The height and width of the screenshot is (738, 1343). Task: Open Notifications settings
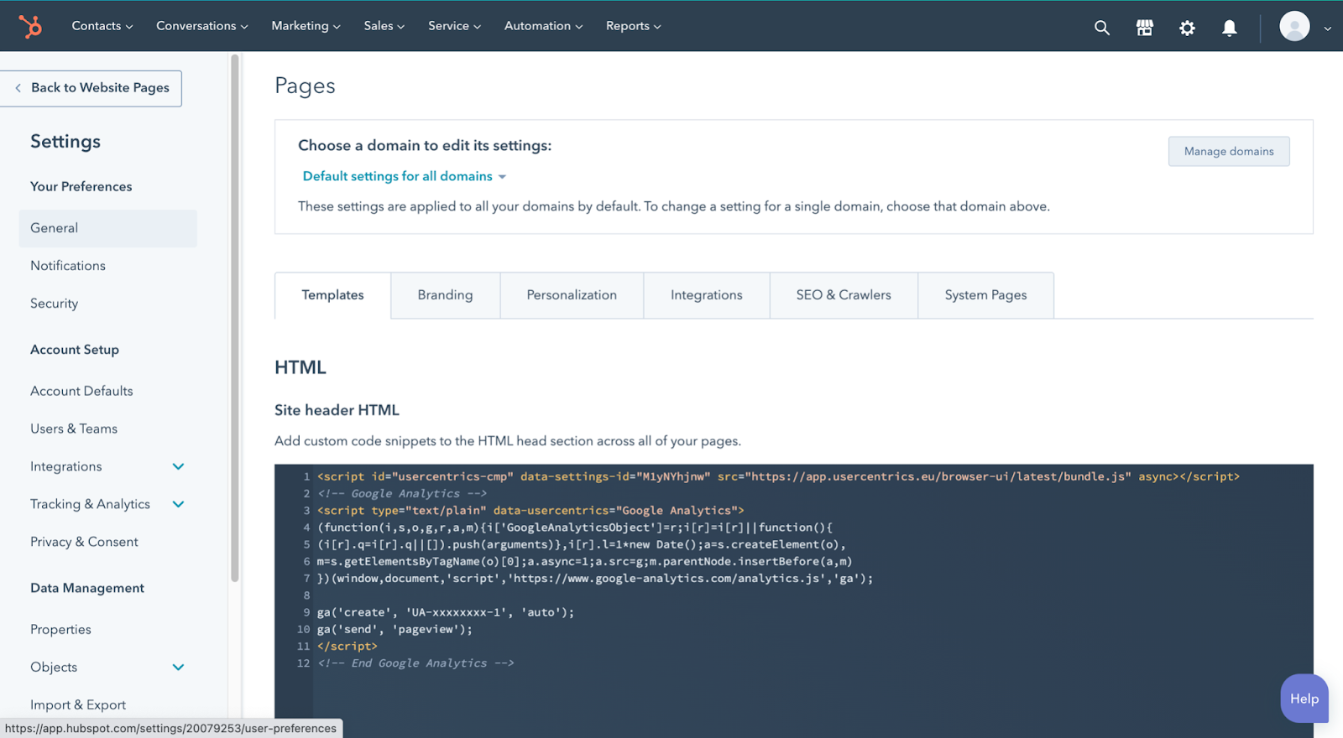point(68,266)
